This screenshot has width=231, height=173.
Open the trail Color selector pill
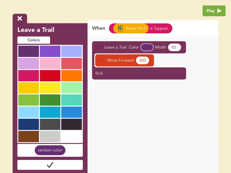tap(147, 47)
